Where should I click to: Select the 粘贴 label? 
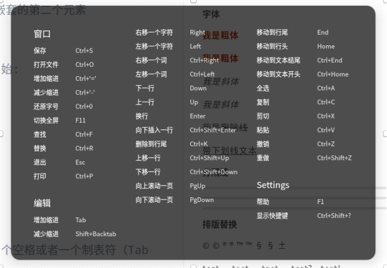point(263,130)
